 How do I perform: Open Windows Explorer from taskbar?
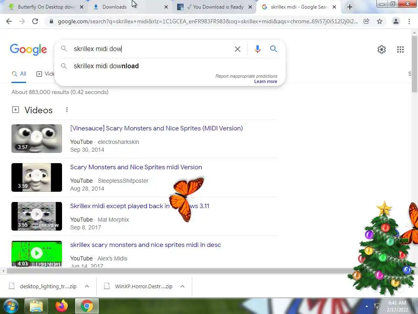tap(36, 306)
